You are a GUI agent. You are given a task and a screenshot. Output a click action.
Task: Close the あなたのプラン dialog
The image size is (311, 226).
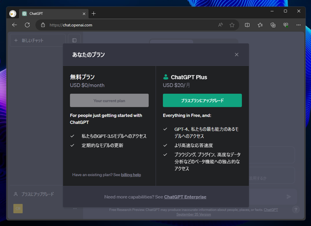[236, 54]
